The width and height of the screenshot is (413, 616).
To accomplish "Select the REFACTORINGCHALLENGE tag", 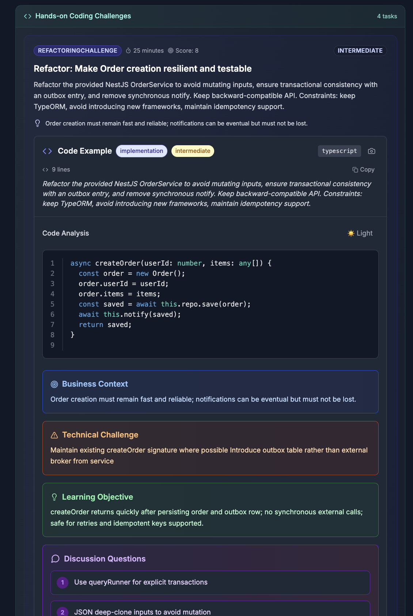I will (77, 50).
